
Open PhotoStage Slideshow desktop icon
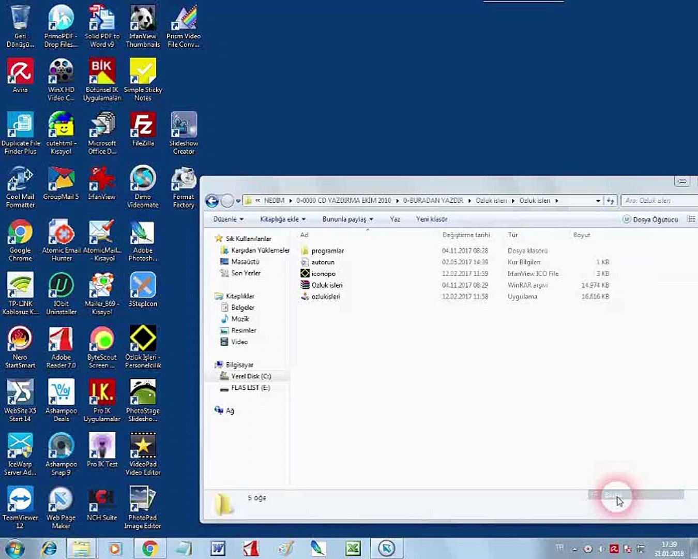(x=143, y=401)
